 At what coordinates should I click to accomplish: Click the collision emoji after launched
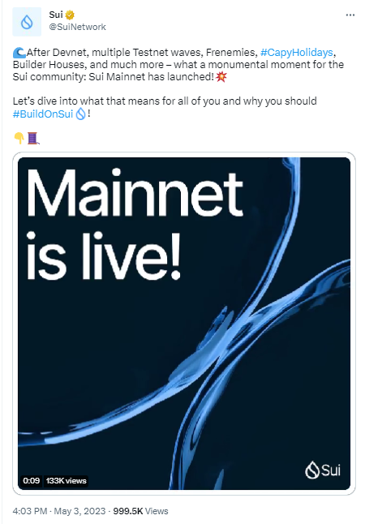(x=221, y=77)
